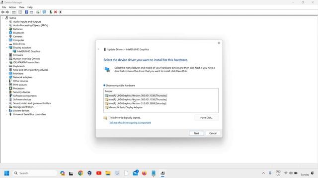Select Microsoft Basic Display Adapter in the list
This screenshot has width=318, height=178.
point(124,107)
